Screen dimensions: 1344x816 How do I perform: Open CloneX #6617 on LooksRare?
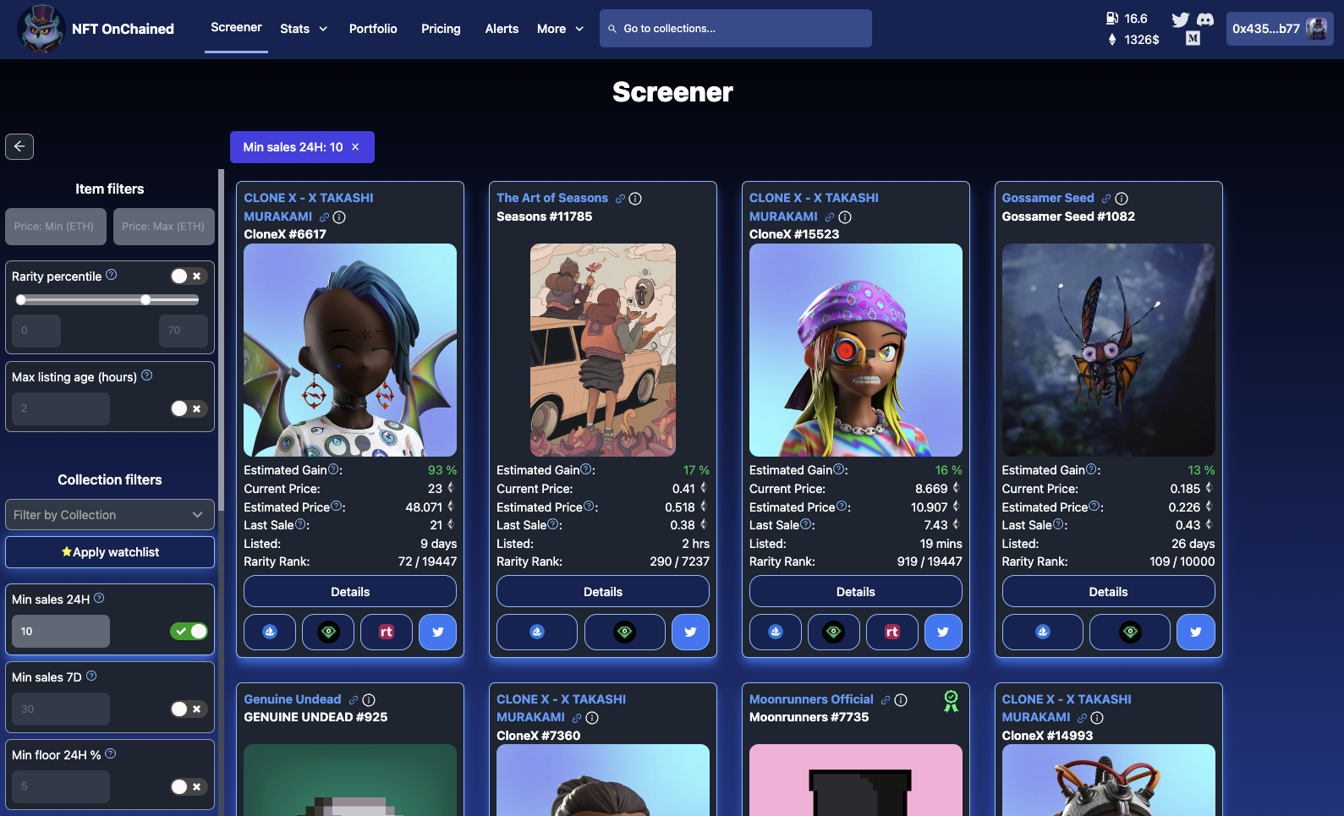[328, 632]
